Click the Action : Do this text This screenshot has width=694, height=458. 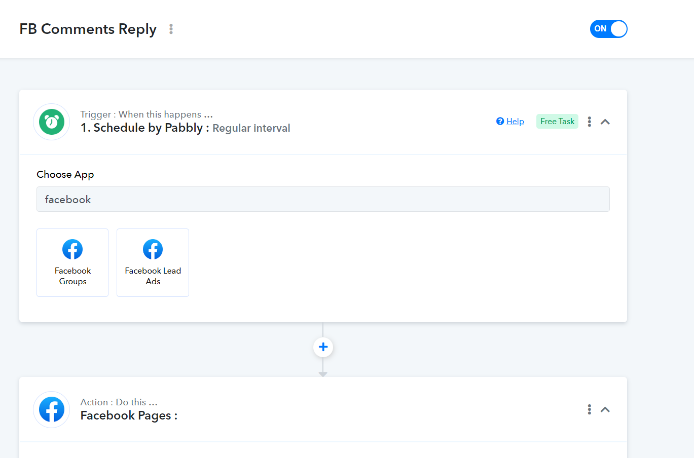pos(119,402)
